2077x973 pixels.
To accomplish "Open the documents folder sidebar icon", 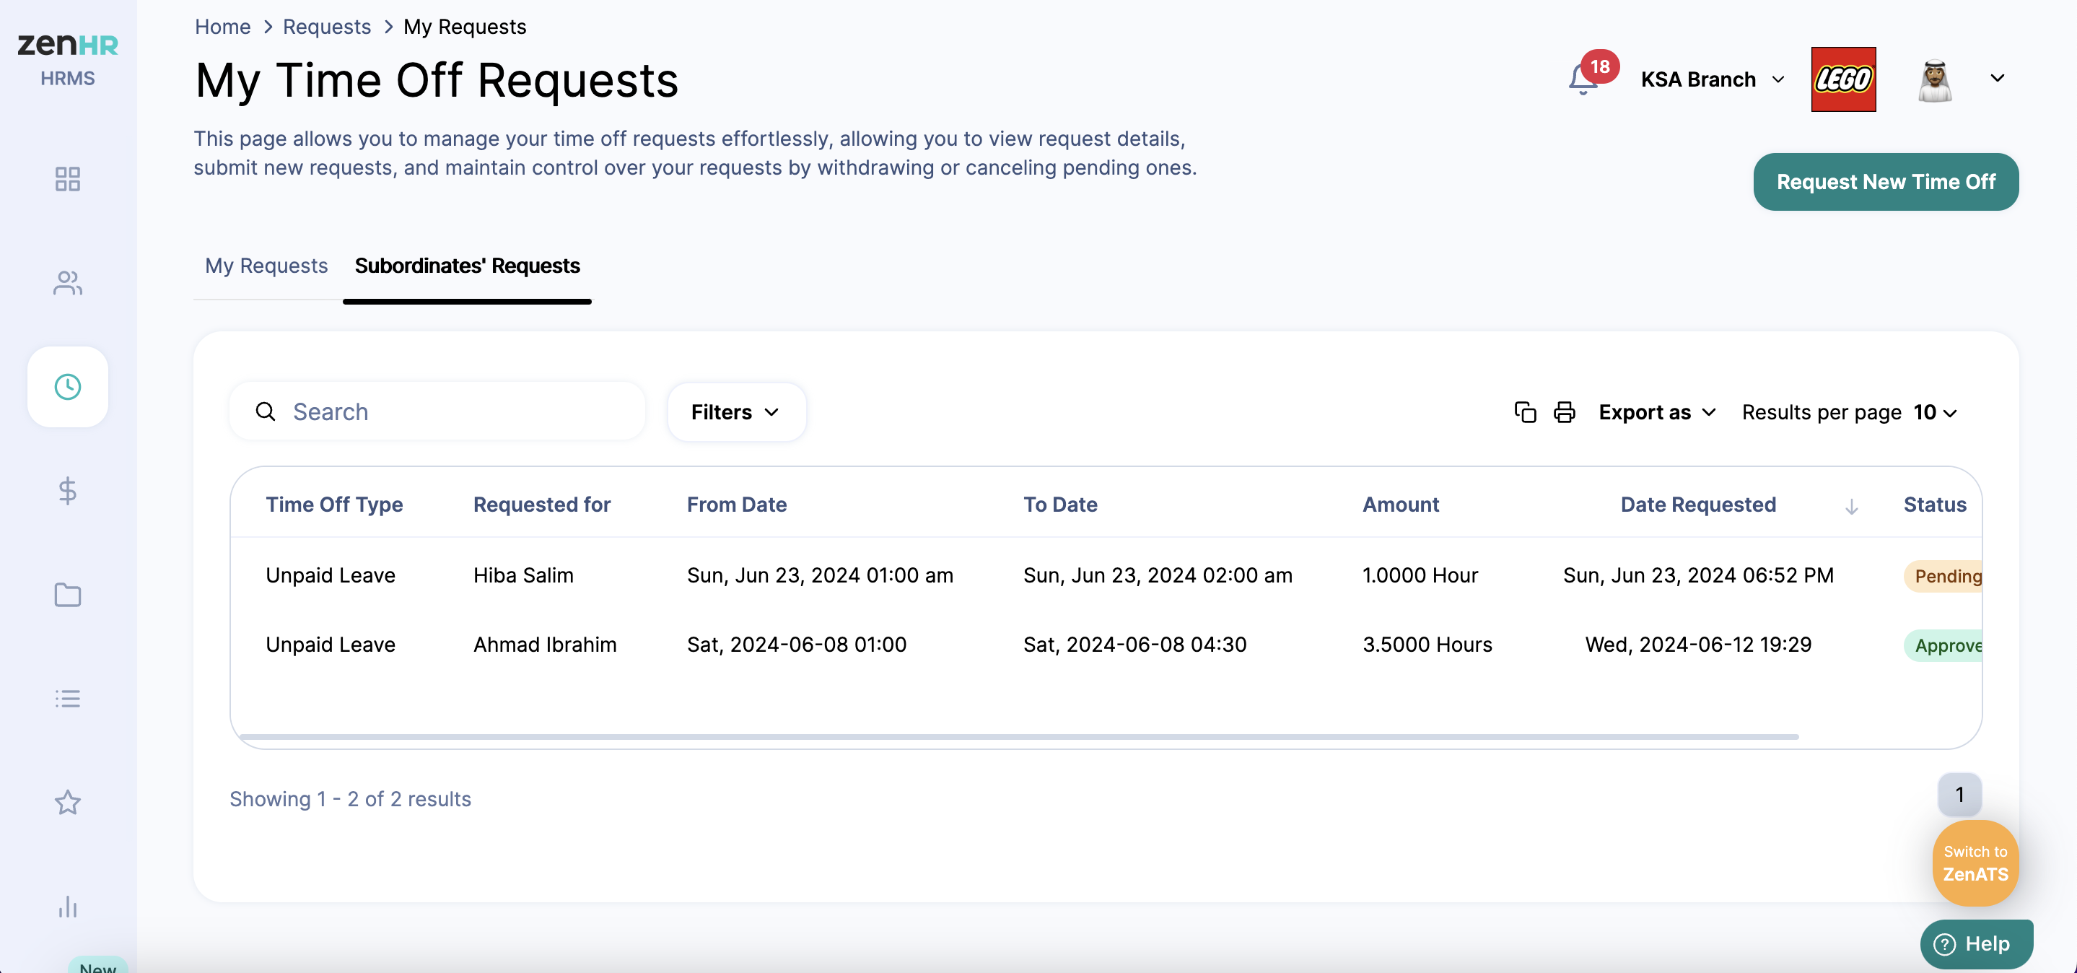I will (68, 595).
